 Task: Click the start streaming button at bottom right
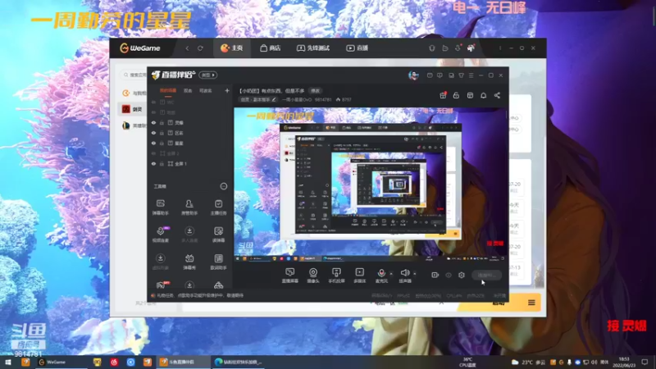point(486,275)
